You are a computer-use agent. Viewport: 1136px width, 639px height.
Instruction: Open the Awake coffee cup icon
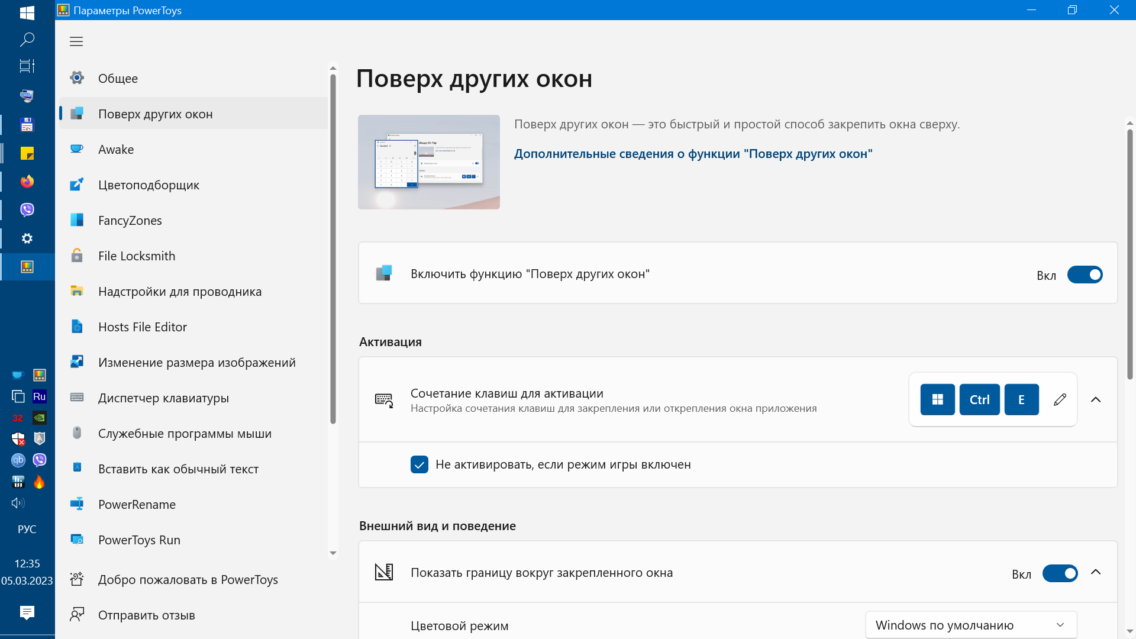point(77,149)
